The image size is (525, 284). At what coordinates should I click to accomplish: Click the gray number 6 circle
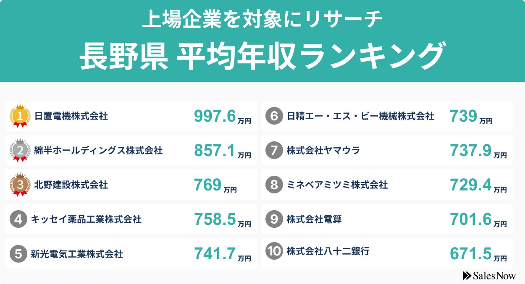(x=274, y=116)
